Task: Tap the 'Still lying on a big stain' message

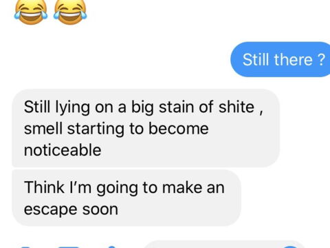Action: (146, 128)
